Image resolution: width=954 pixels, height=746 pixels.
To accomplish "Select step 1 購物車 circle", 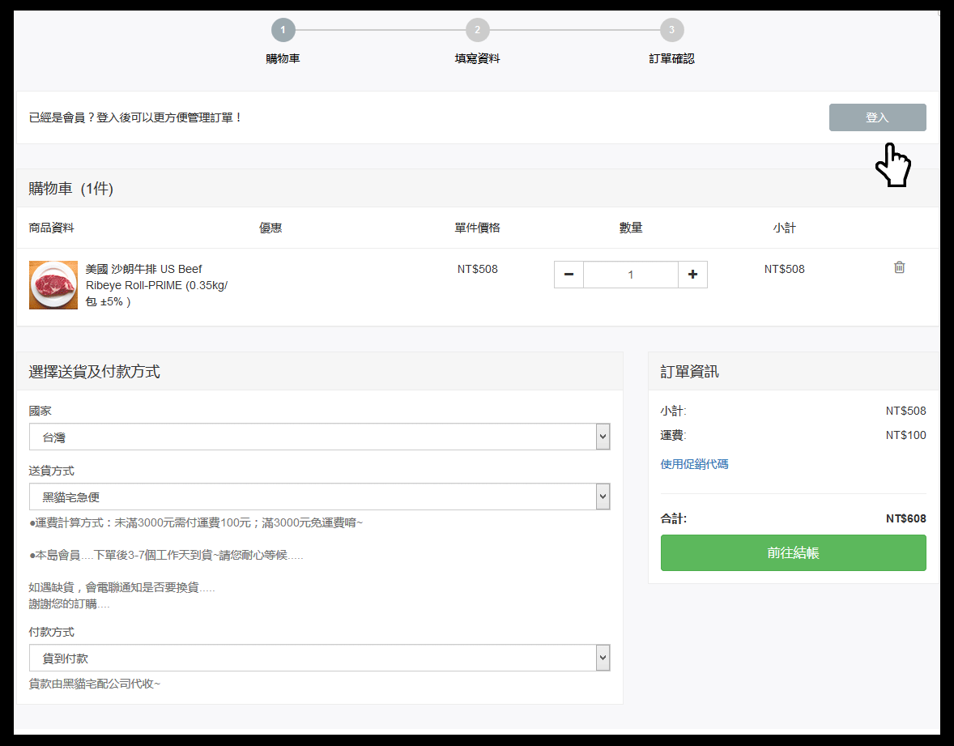I will point(283,31).
